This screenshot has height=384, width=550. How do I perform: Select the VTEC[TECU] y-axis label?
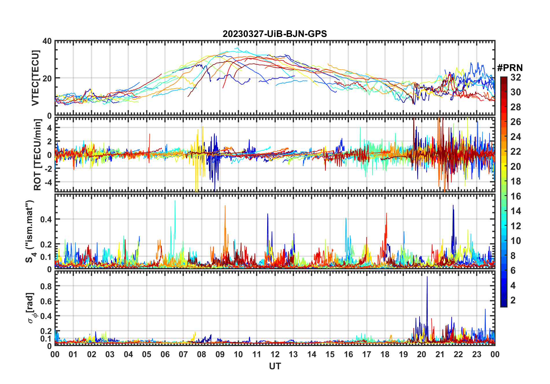click(35, 78)
